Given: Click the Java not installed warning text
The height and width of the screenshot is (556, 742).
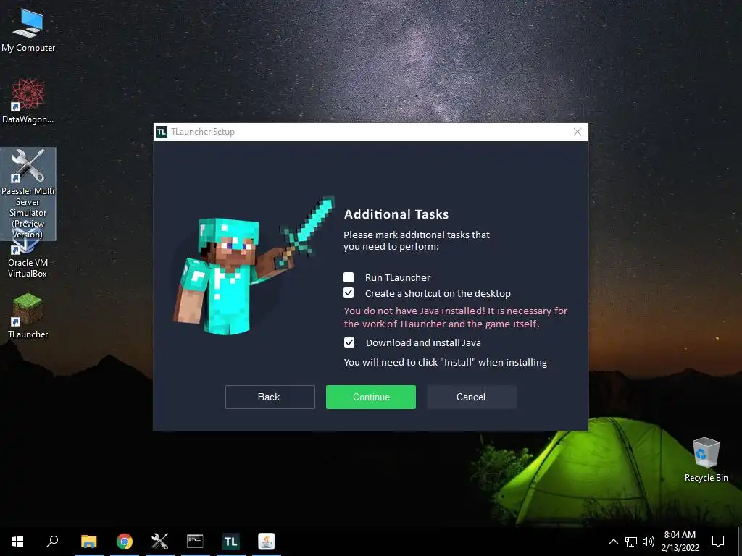Looking at the screenshot, I should 455,317.
